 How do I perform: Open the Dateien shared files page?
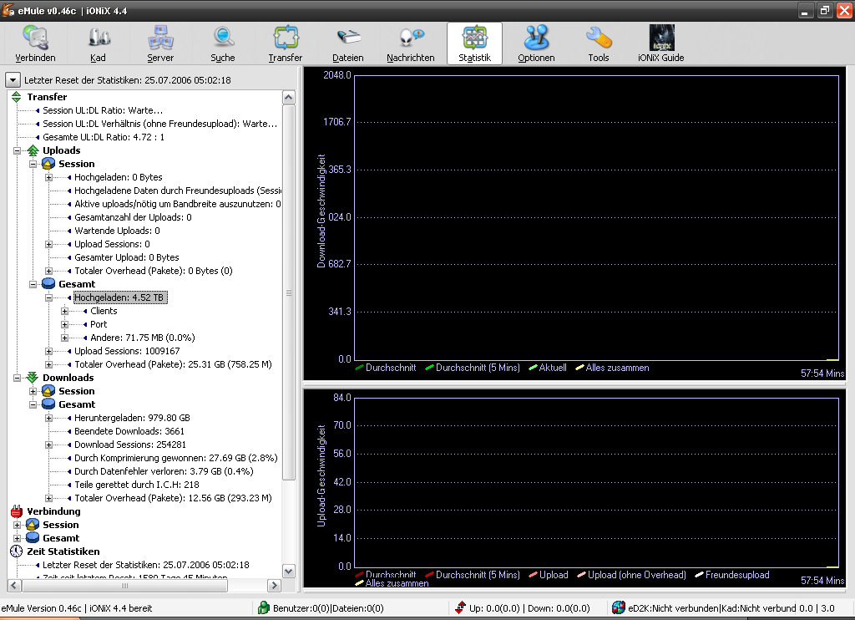point(348,43)
